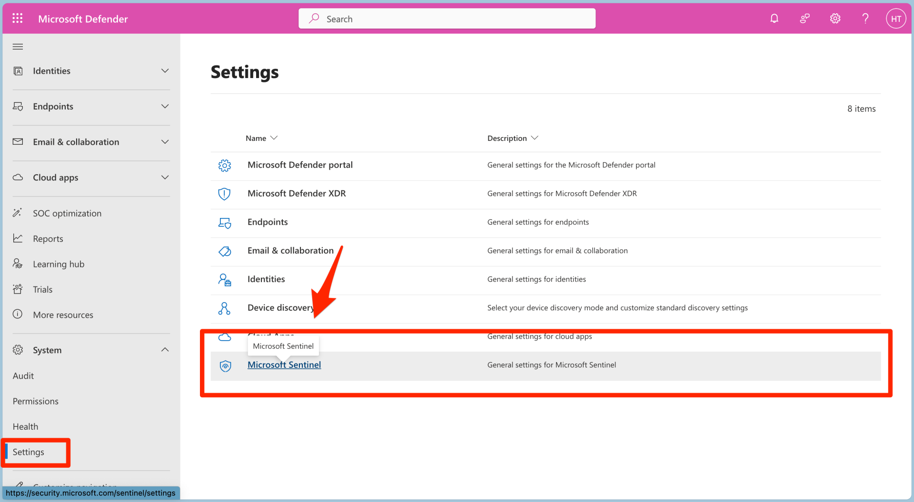Image resolution: width=914 pixels, height=502 pixels.
Task: Click the Email & collaboration mail icon
Action: click(224, 251)
